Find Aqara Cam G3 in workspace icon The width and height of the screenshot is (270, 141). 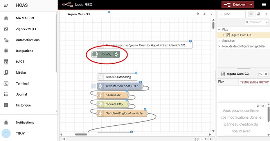coord(266,74)
